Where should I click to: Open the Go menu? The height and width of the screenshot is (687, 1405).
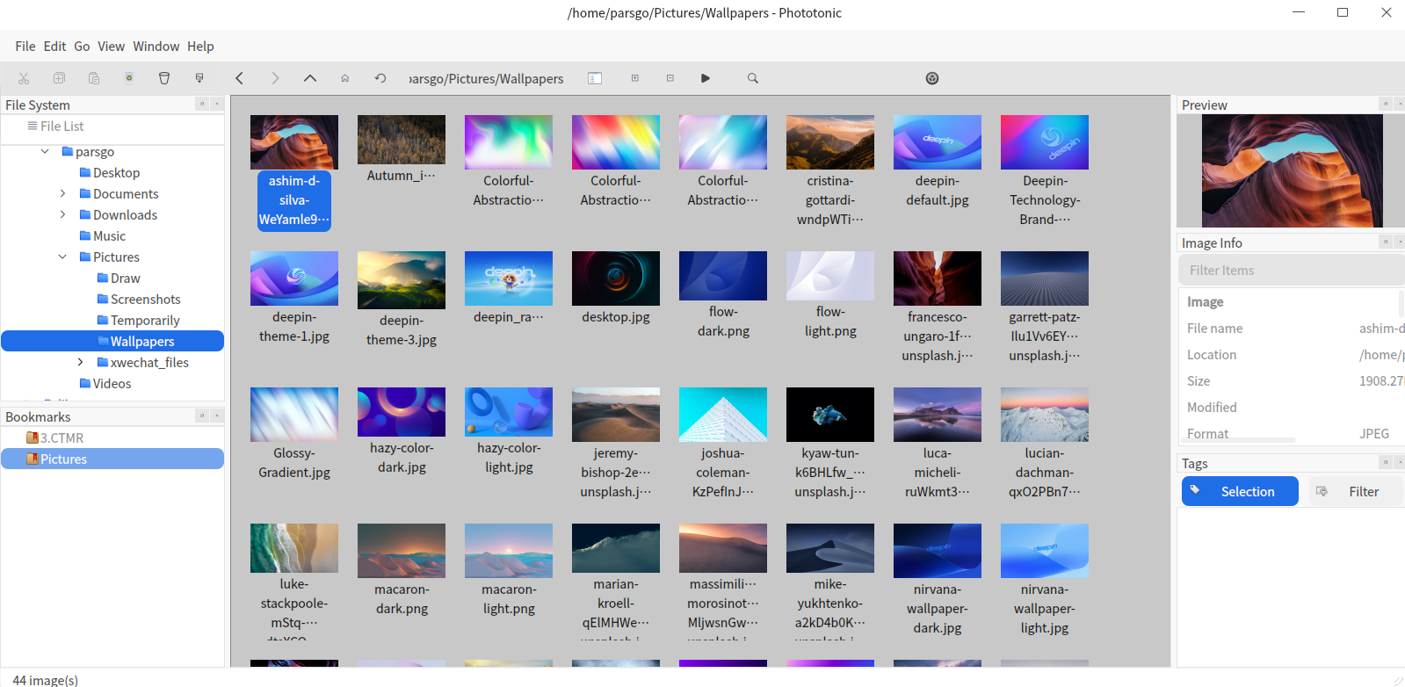[x=82, y=46]
